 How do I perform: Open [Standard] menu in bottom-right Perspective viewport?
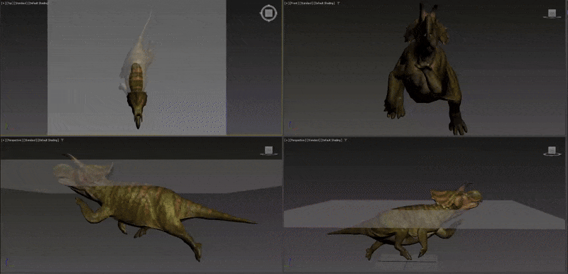(x=314, y=140)
